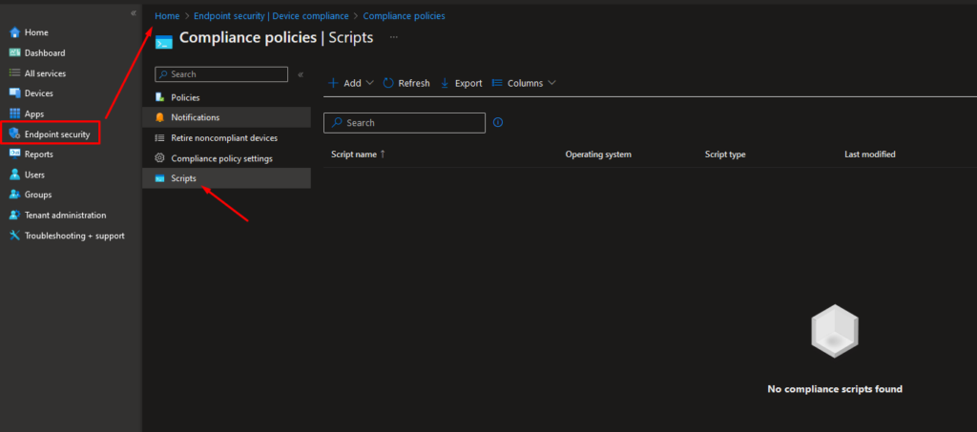The height and width of the screenshot is (432, 977).
Task: Click the Devices icon in sidebar
Action: (15, 93)
